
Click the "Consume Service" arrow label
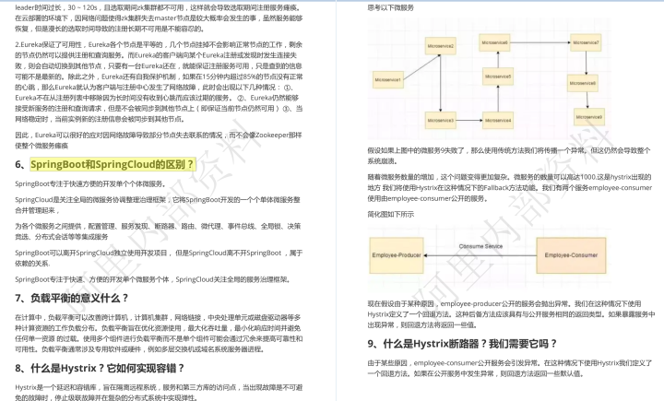coord(480,246)
